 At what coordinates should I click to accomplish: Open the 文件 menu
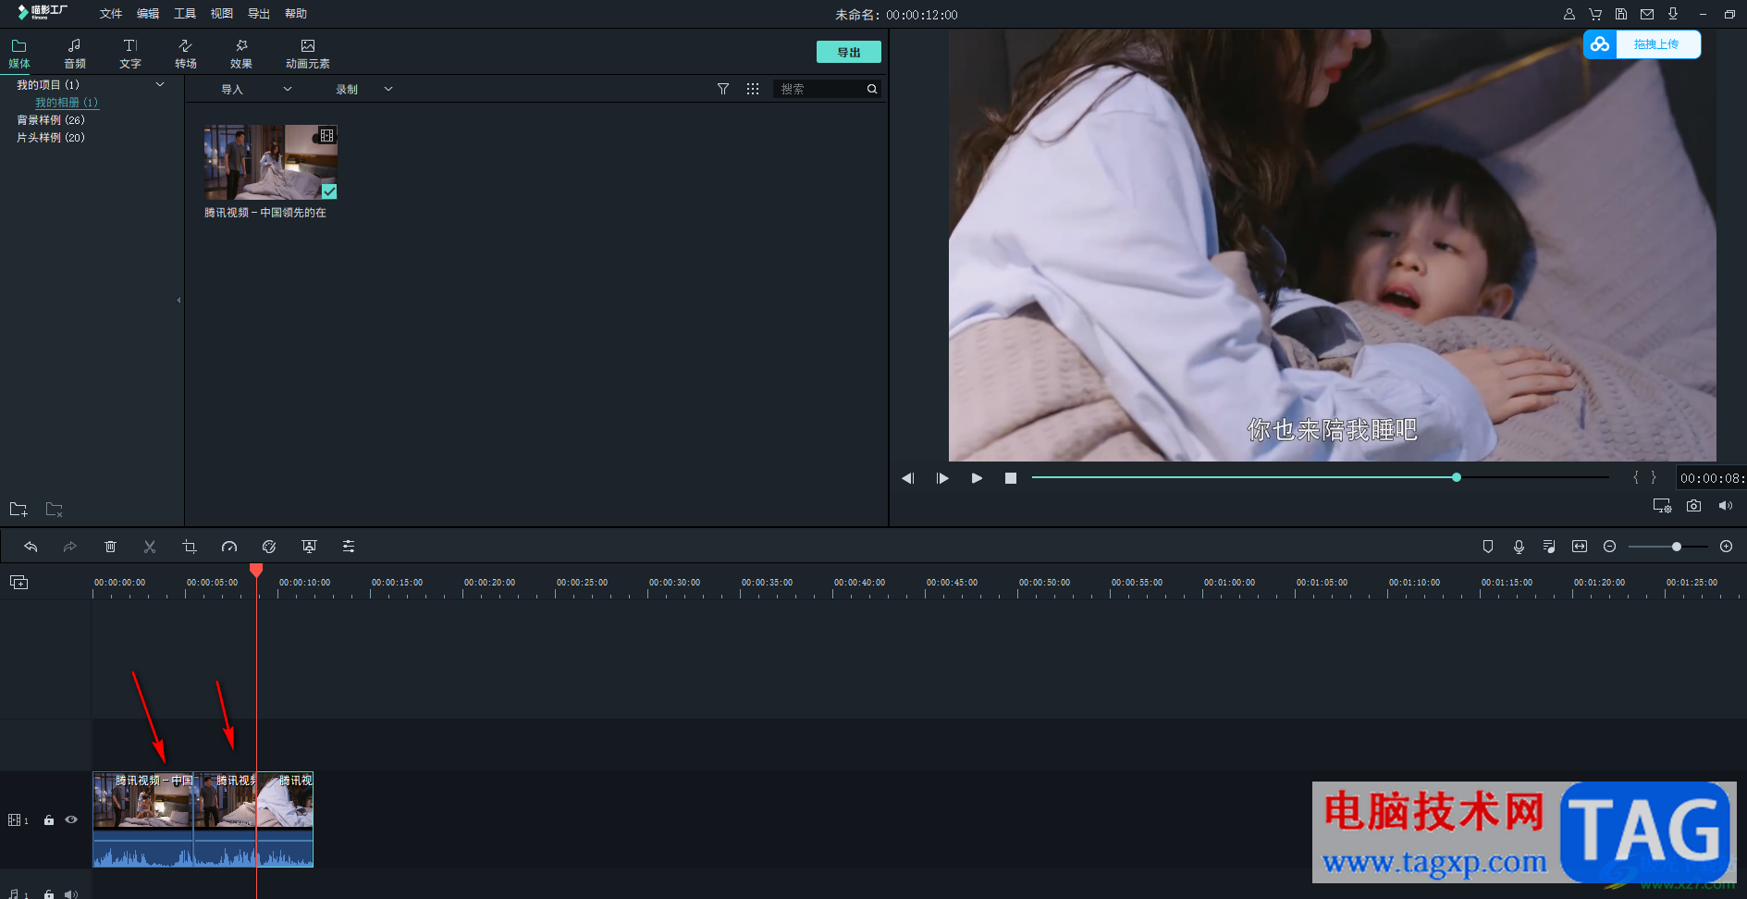[x=111, y=14]
